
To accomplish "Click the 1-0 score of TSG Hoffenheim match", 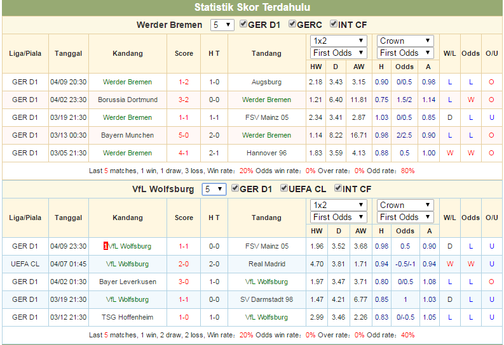I will click(184, 317).
